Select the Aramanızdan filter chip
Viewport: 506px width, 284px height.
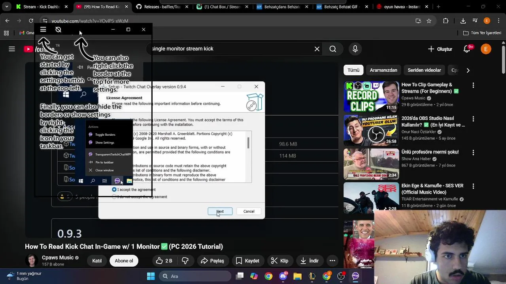point(383,70)
